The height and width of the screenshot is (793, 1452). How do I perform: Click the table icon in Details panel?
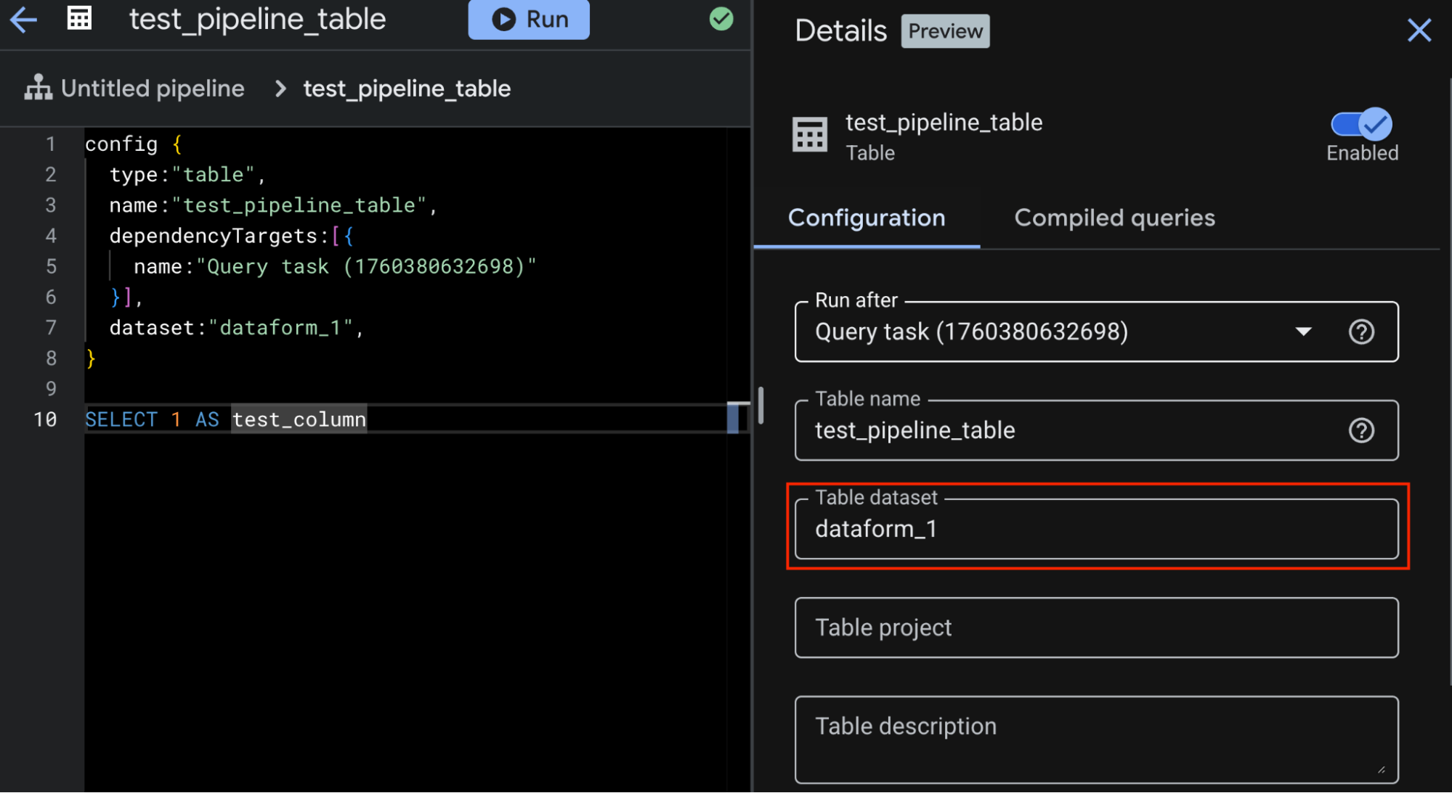click(809, 135)
